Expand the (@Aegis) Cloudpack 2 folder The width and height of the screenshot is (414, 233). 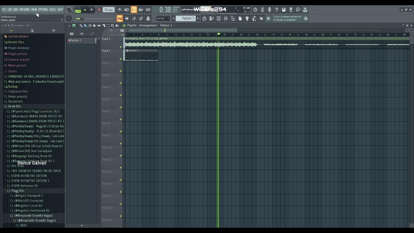coord(28,196)
